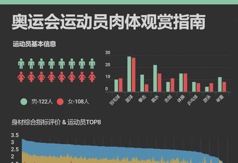Click the red bar for 拳击

[146, 88]
